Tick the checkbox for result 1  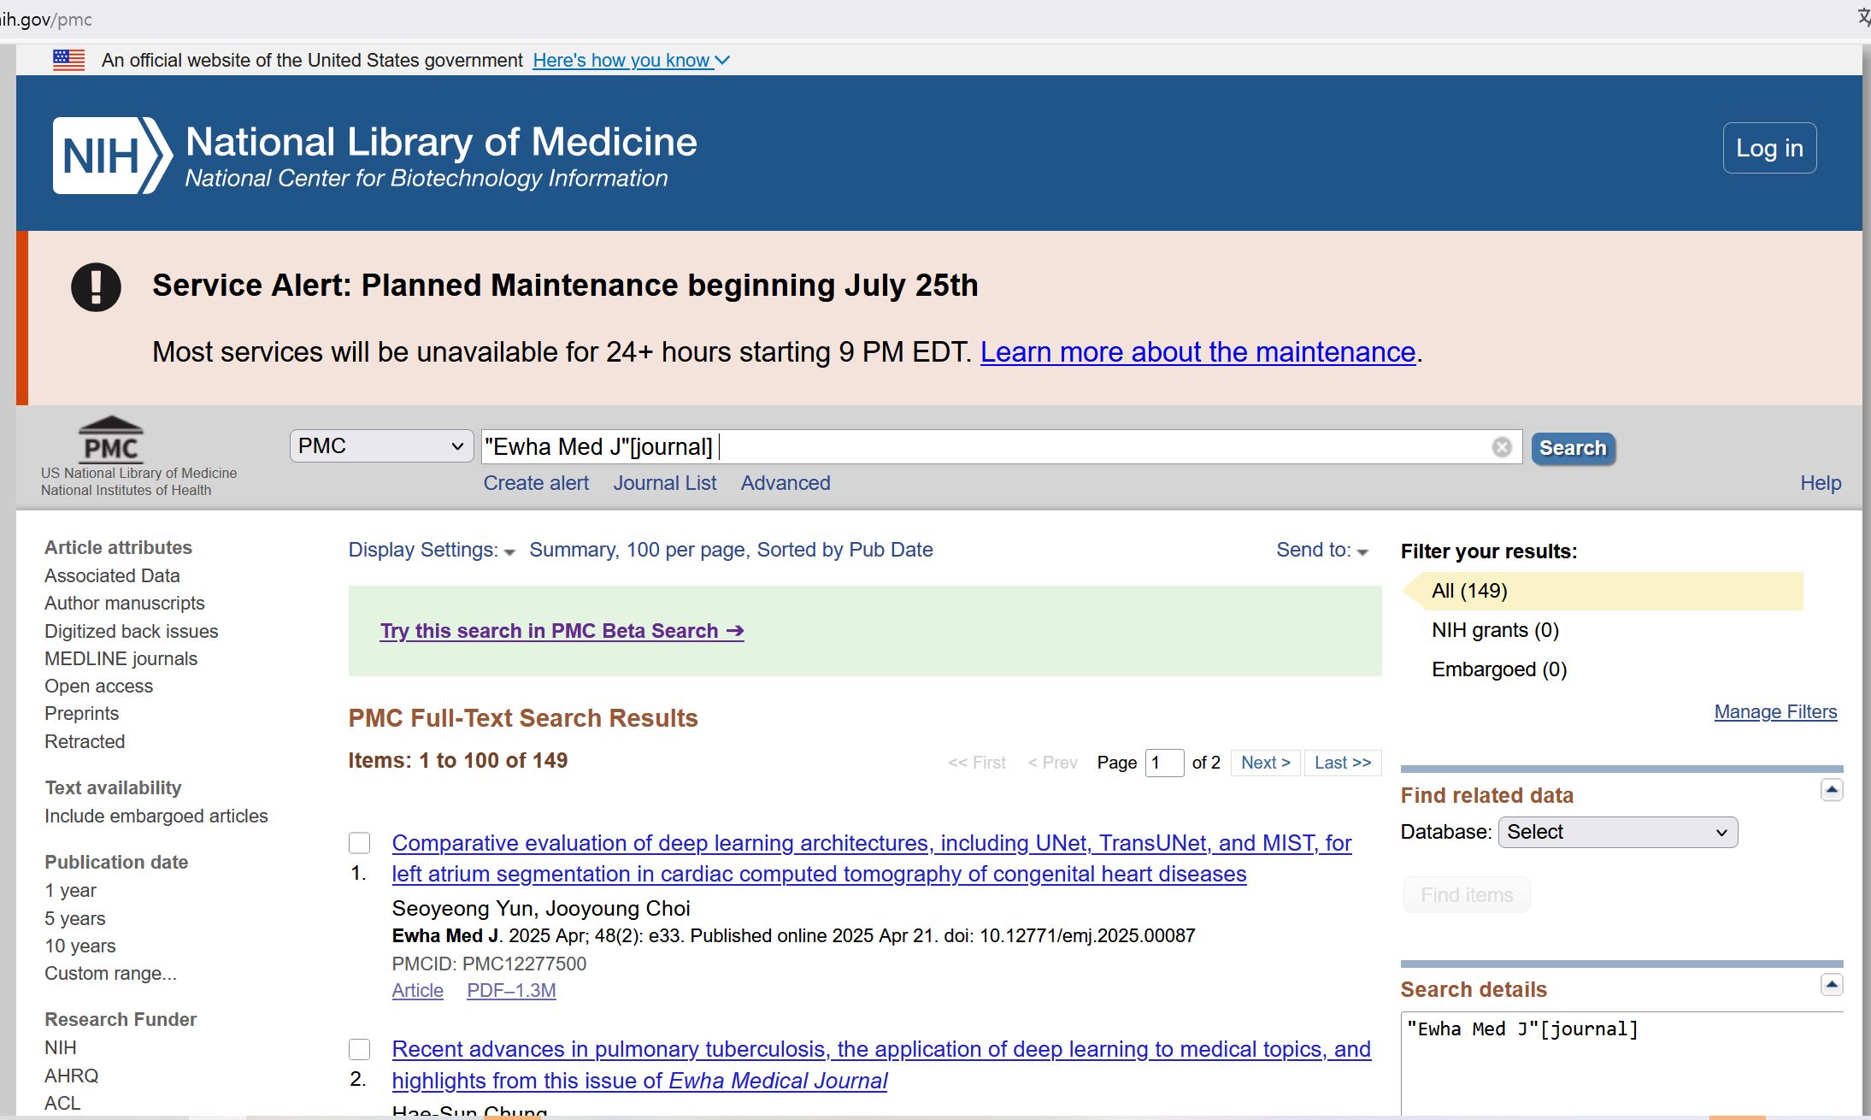360,843
